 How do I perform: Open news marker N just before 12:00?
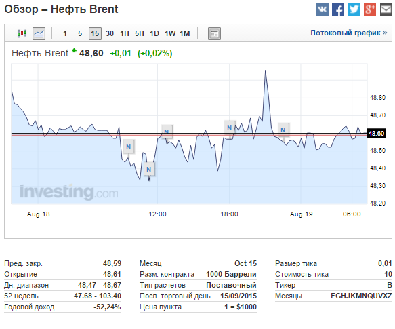tap(149, 170)
